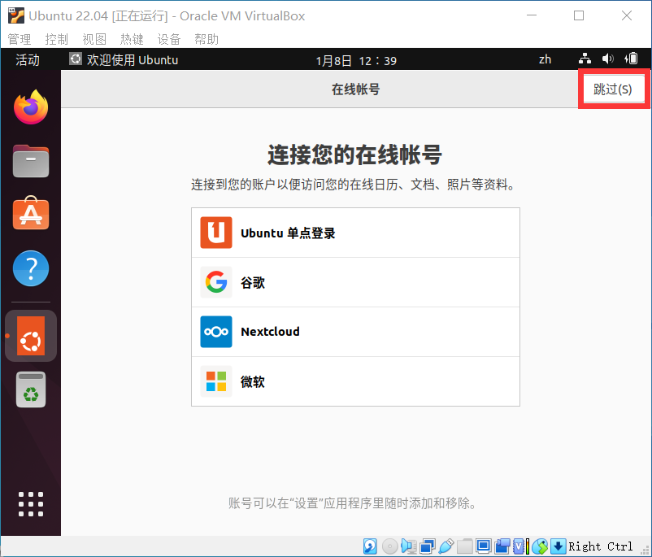Click the Ubuntu 单点登录 logo icon
The height and width of the screenshot is (557, 652).
pos(215,233)
